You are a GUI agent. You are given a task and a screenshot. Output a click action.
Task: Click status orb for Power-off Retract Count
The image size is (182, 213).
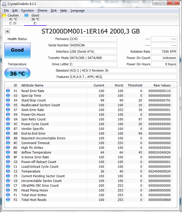click(8, 162)
